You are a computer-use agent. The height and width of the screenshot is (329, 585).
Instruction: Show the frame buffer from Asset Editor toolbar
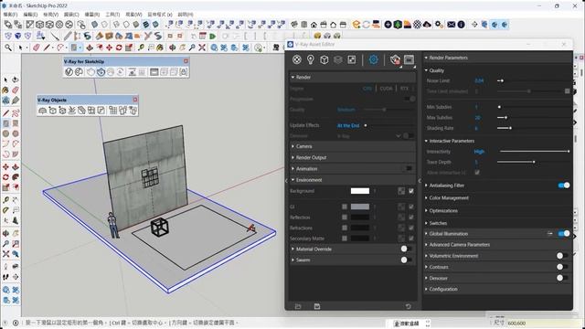click(409, 59)
